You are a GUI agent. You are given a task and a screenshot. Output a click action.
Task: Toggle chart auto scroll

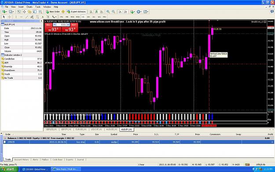[120, 11]
